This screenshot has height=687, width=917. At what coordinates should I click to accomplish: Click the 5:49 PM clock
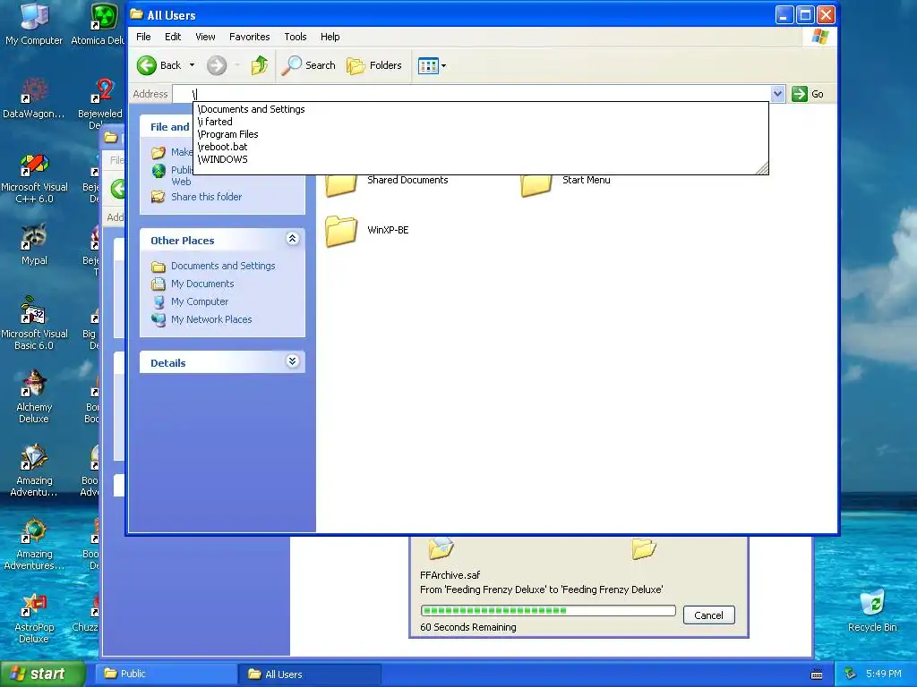pyautogui.click(x=884, y=674)
